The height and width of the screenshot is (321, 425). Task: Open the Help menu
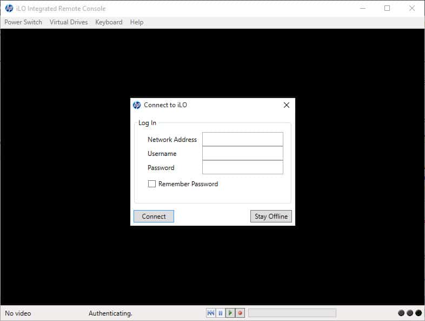click(x=137, y=22)
